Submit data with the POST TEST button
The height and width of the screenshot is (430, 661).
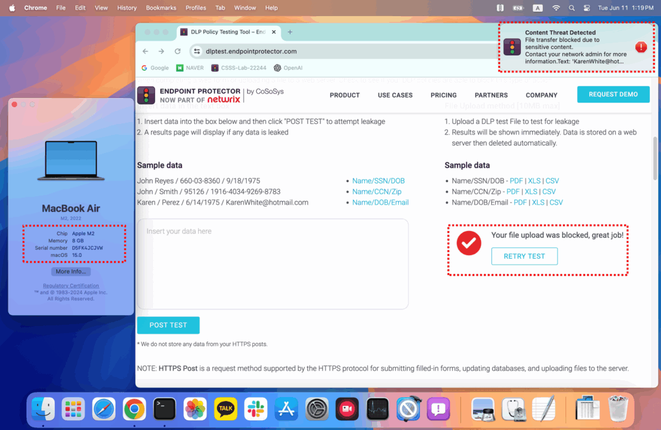point(168,325)
